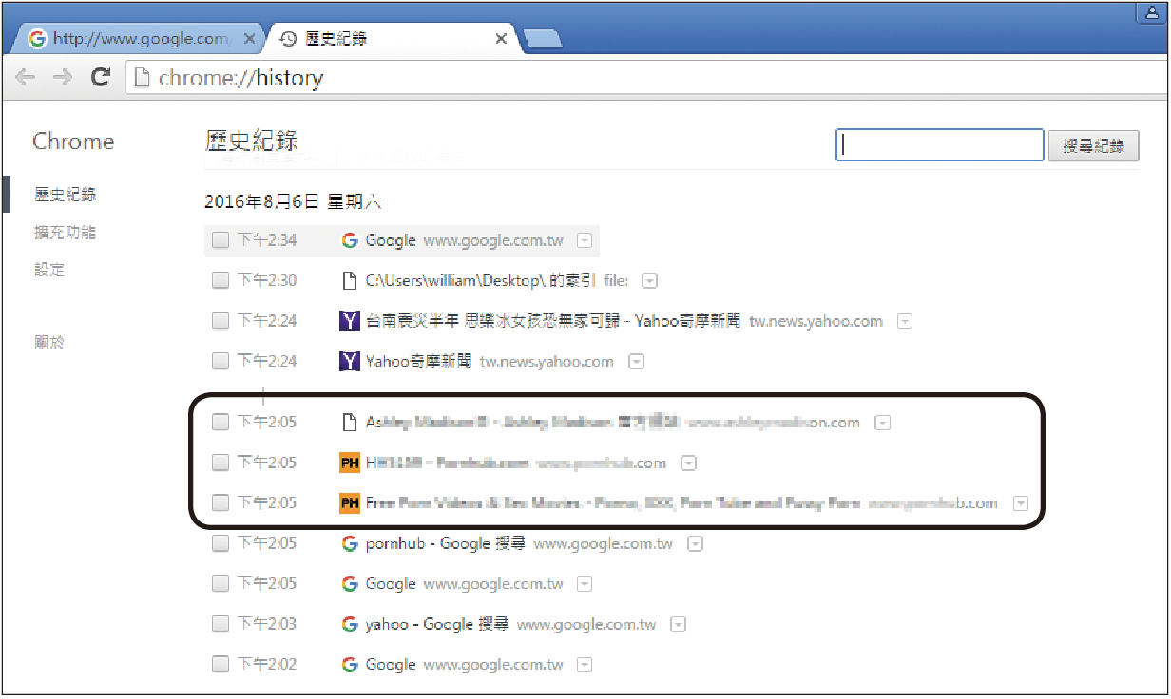Go back with the browser back arrow
1171x699 pixels.
pos(26,78)
